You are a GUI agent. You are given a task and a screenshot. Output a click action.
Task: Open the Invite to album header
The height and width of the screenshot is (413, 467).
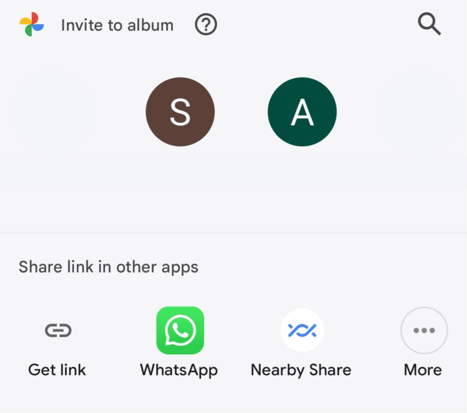point(117,25)
